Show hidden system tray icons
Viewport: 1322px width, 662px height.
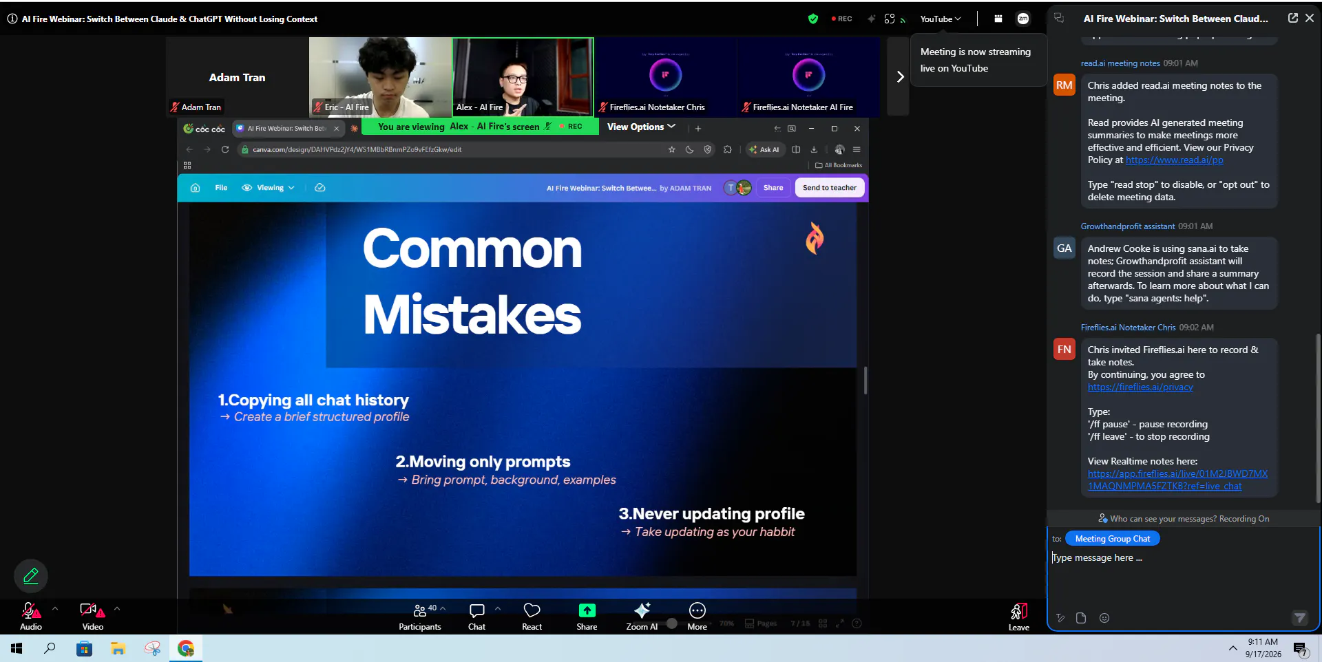coord(1232,648)
